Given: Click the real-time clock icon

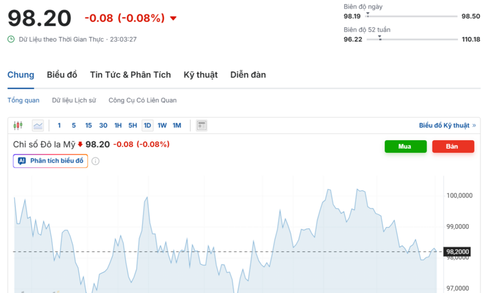Looking at the screenshot, I should (11, 39).
